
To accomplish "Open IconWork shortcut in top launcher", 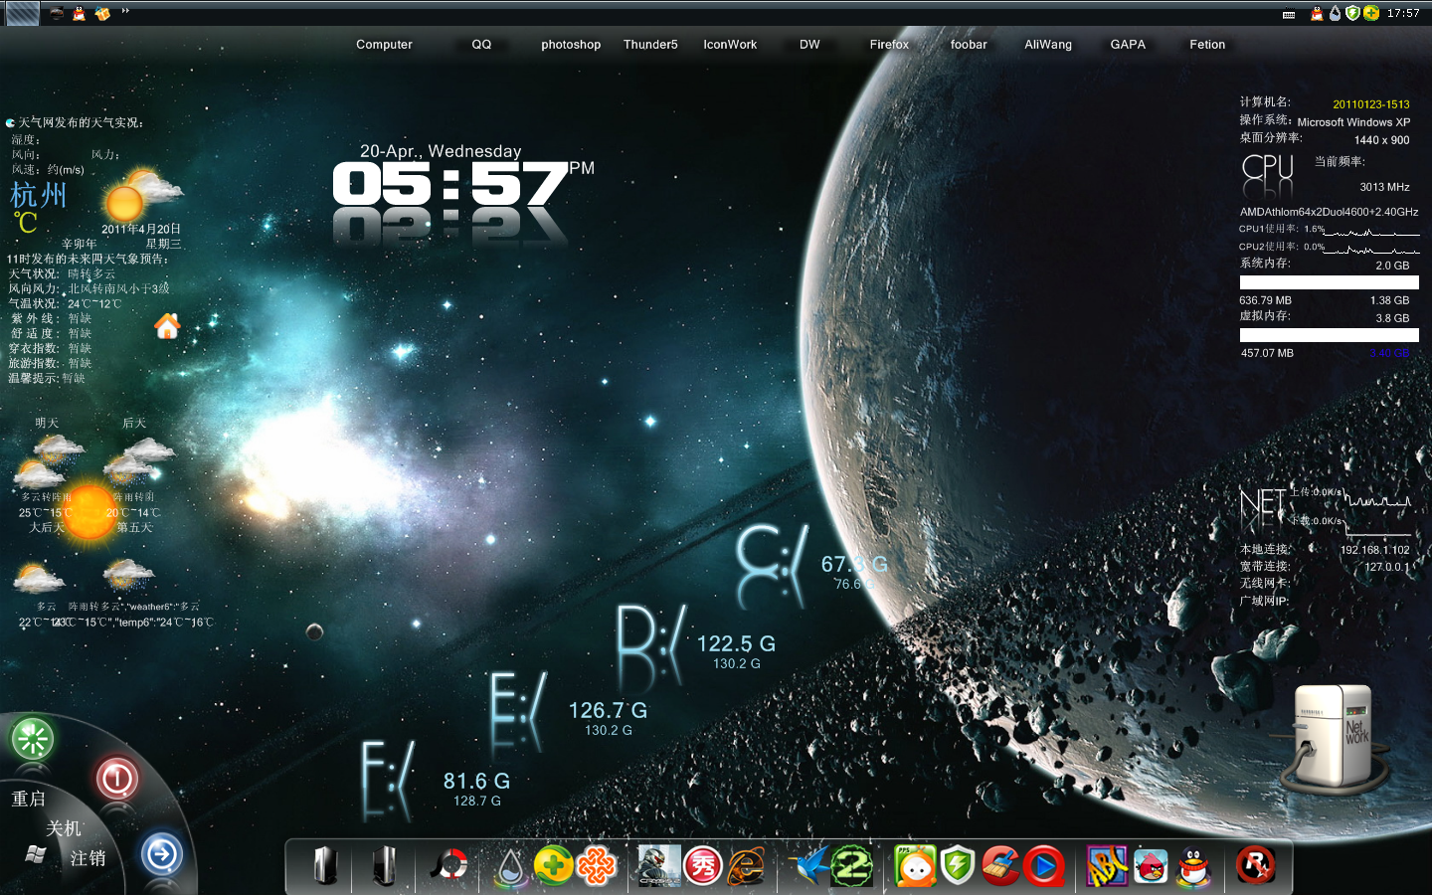I will click(730, 45).
